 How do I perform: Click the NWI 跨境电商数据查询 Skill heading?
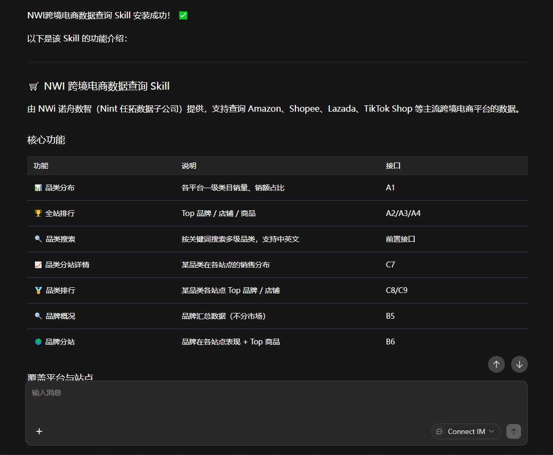(106, 86)
